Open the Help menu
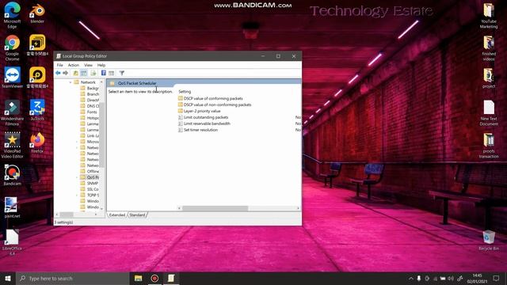Image resolution: width=507 pixels, height=285 pixels. click(101, 65)
